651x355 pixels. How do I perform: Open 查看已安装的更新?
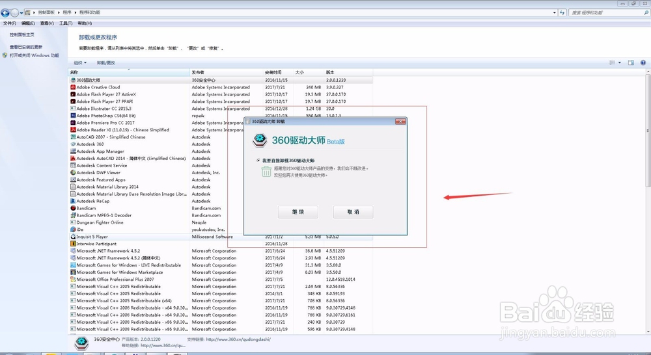click(x=26, y=47)
